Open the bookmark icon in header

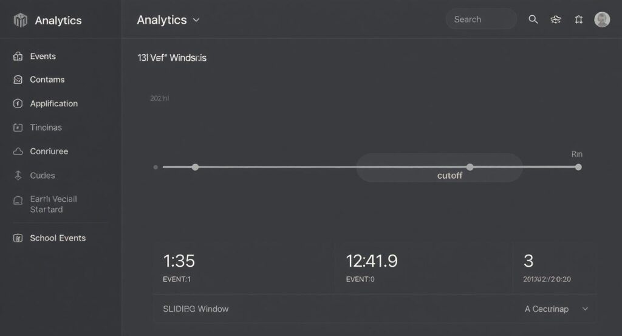579,19
